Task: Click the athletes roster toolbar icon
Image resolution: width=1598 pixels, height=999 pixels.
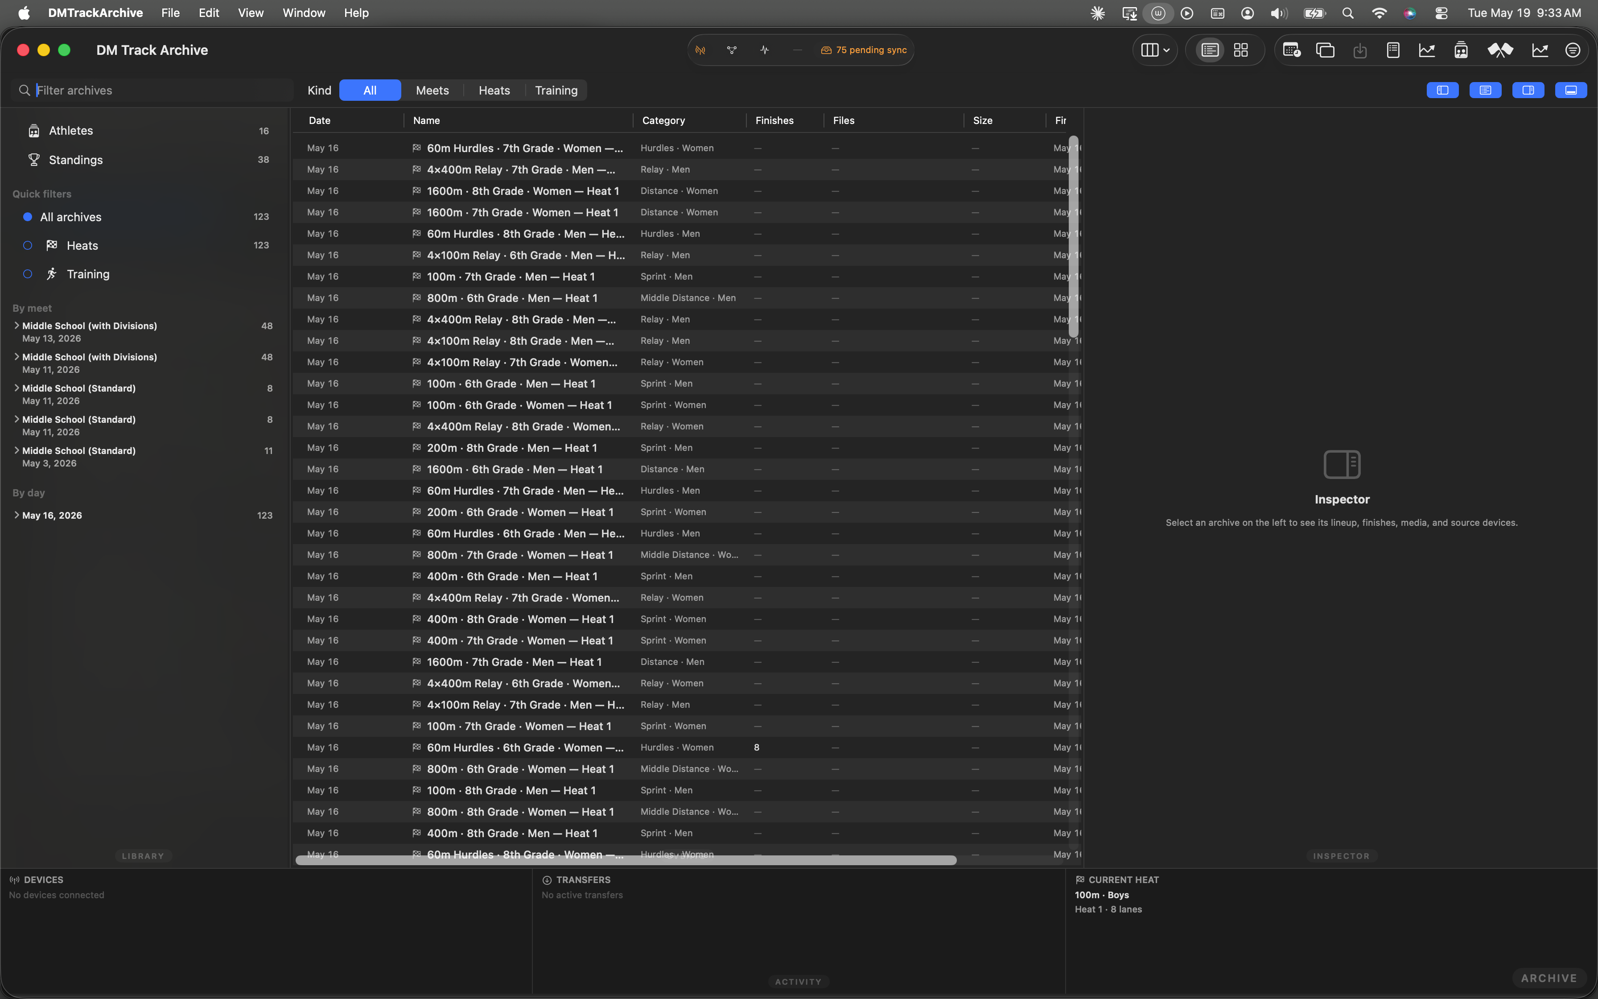Action: [1461, 50]
